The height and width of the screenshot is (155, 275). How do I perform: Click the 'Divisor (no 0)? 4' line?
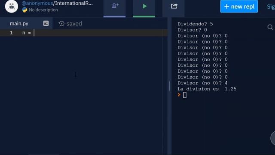tap(202, 83)
